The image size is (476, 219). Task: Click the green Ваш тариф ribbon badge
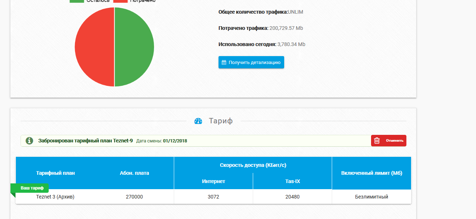click(x=32, y=188)
